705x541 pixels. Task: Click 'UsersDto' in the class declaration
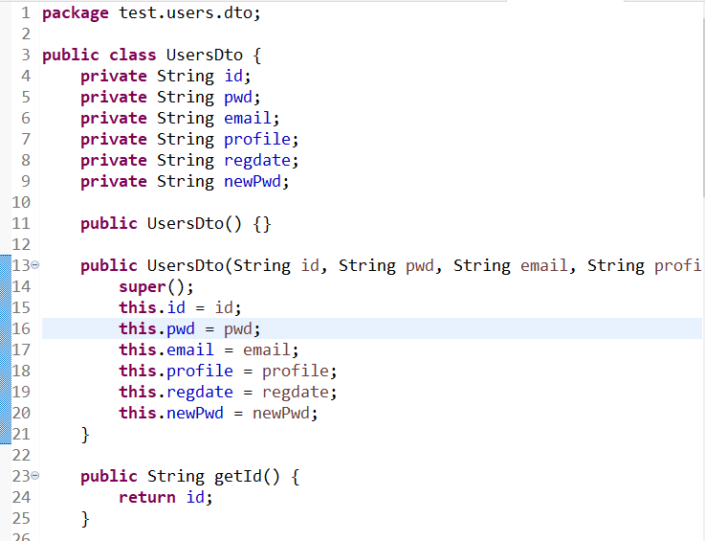point(205,55)
